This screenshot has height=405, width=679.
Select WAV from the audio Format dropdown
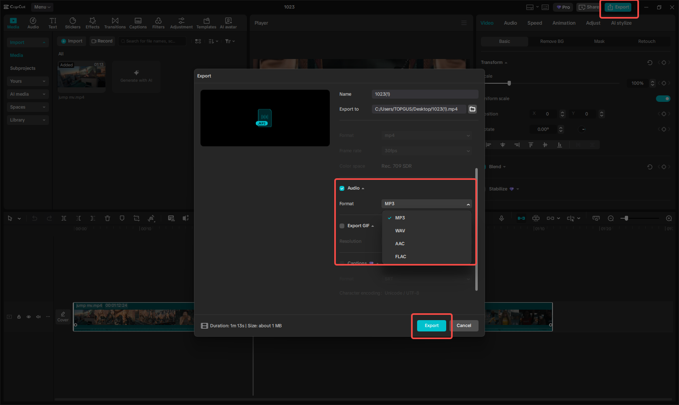[400, 230]
